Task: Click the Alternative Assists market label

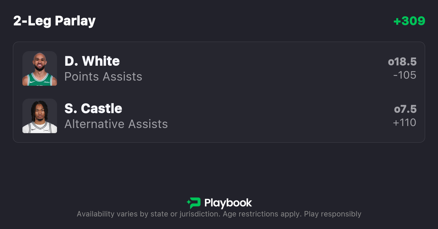Action: point(116,124)
